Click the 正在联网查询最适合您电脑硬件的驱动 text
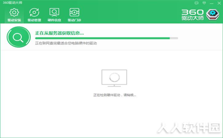The image size is (223, 138). tap(66, 43)
